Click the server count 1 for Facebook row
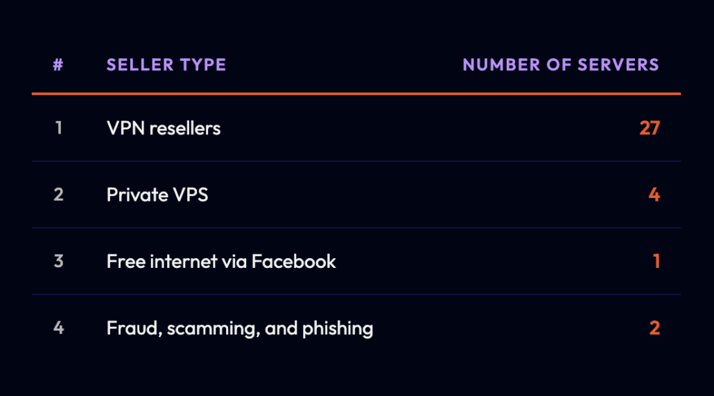This screenshot has width=714, height=396. 656,262
